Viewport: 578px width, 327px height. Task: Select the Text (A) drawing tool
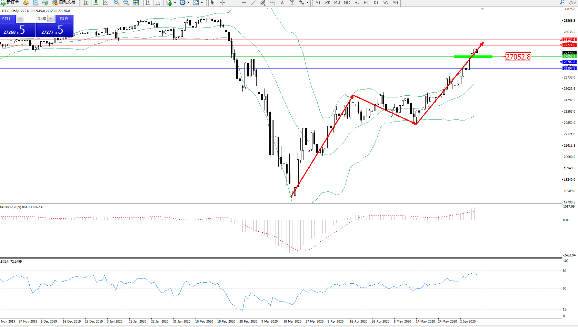[282, 3]
